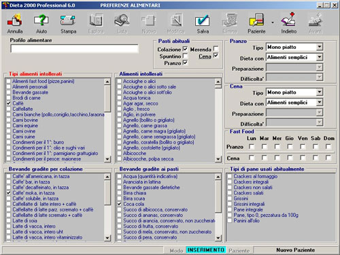The image size is (340, 255).
Task: Open Pranzo Difficolta' dropdown
Action: coord(319,78)
